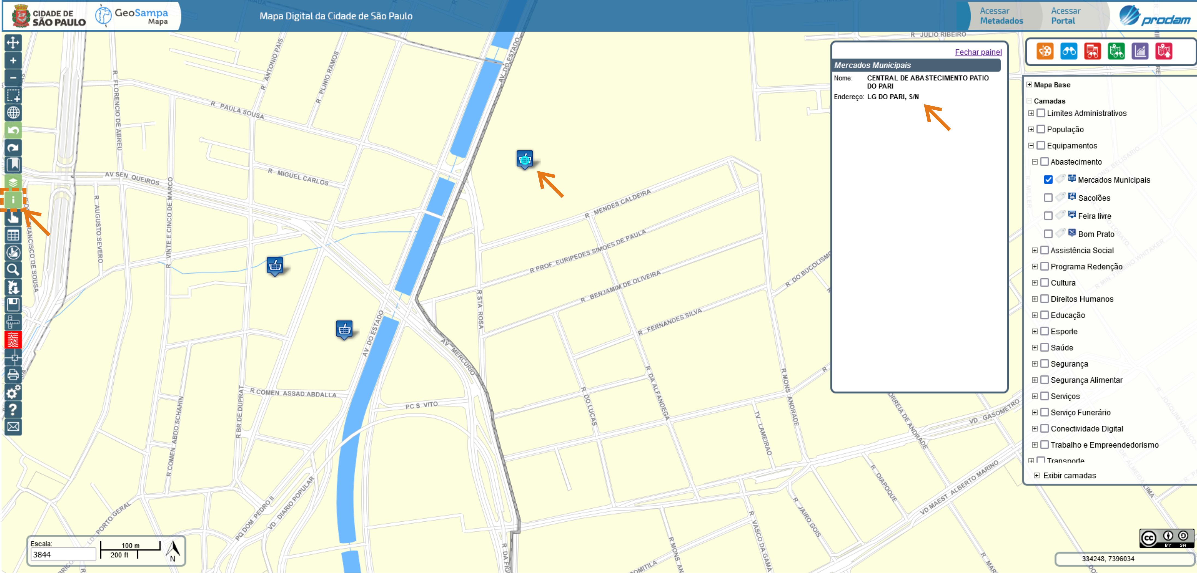The height and width of the screenshot is (573, 1197).
Task: Open the attribute table tool
Action: (x=13, y=235)
